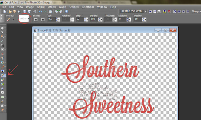Click the Save icon in the toolbar
Viewport: 201px width, 120px height.
(25, 11)
